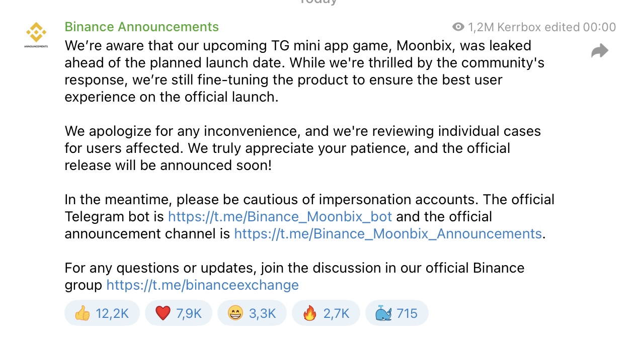636x337 pixels.
Task: Click the paragraph about Moonbix being leaked
Action: point(302,71)
